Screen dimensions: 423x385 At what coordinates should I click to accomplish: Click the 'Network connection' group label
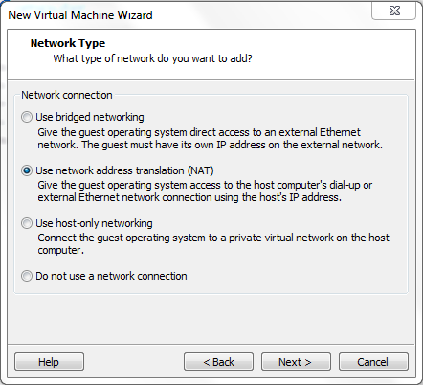tap(67, 95)
